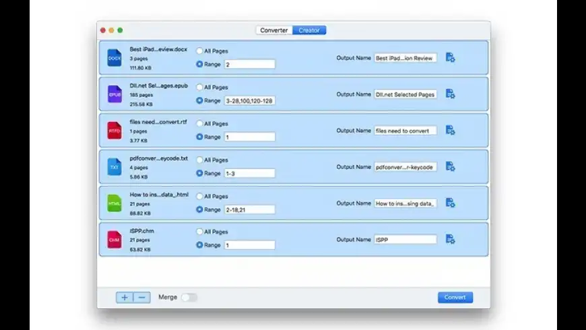Switch to the Converter tab
Image resolution: width=586 pixels, height=330 pixels.
pos(274,30)
